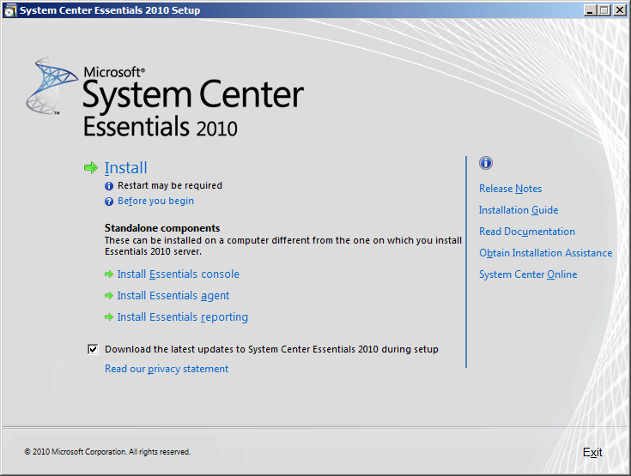Click green arrow next to Install Essentials reporting
Viewport: 631px width, 476px height.
pyautogui.click(x=109, y=317)
